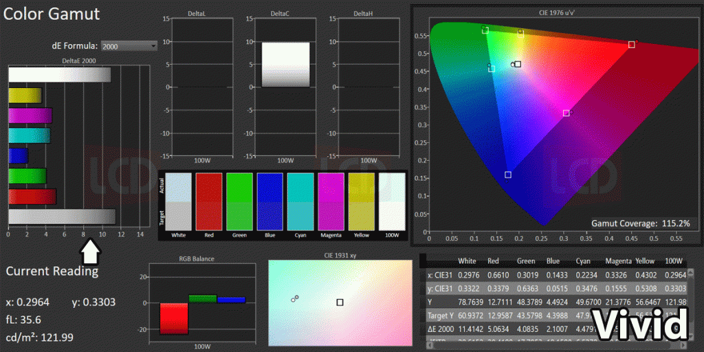Viewport: 704px width, 352px height.
Task: Click the table cell with value 2.1007
Action: tap(557, 329)
